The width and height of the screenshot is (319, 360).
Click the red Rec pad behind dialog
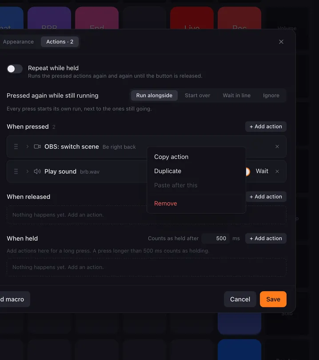[239, 18]
